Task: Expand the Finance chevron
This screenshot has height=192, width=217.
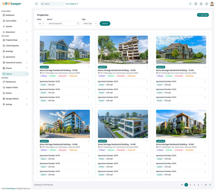Action: [x=27, y=68]
